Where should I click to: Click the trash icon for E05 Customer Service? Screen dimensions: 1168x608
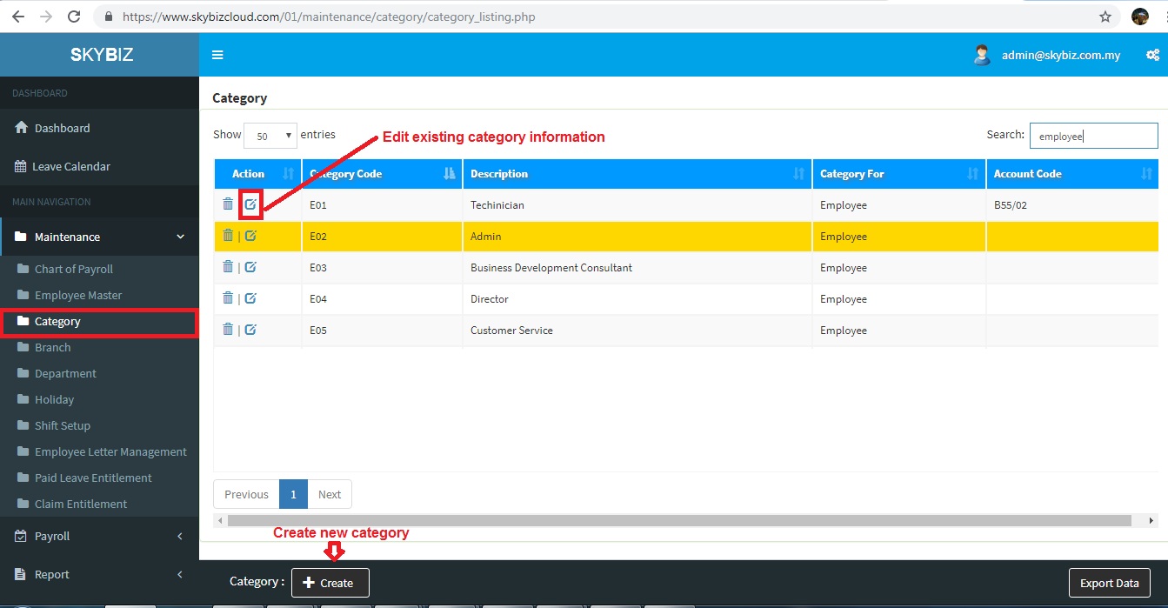pos(228,330)
